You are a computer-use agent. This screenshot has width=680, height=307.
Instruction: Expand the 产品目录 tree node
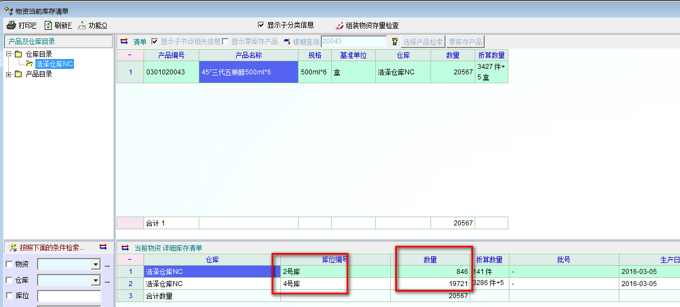[9, 74]
